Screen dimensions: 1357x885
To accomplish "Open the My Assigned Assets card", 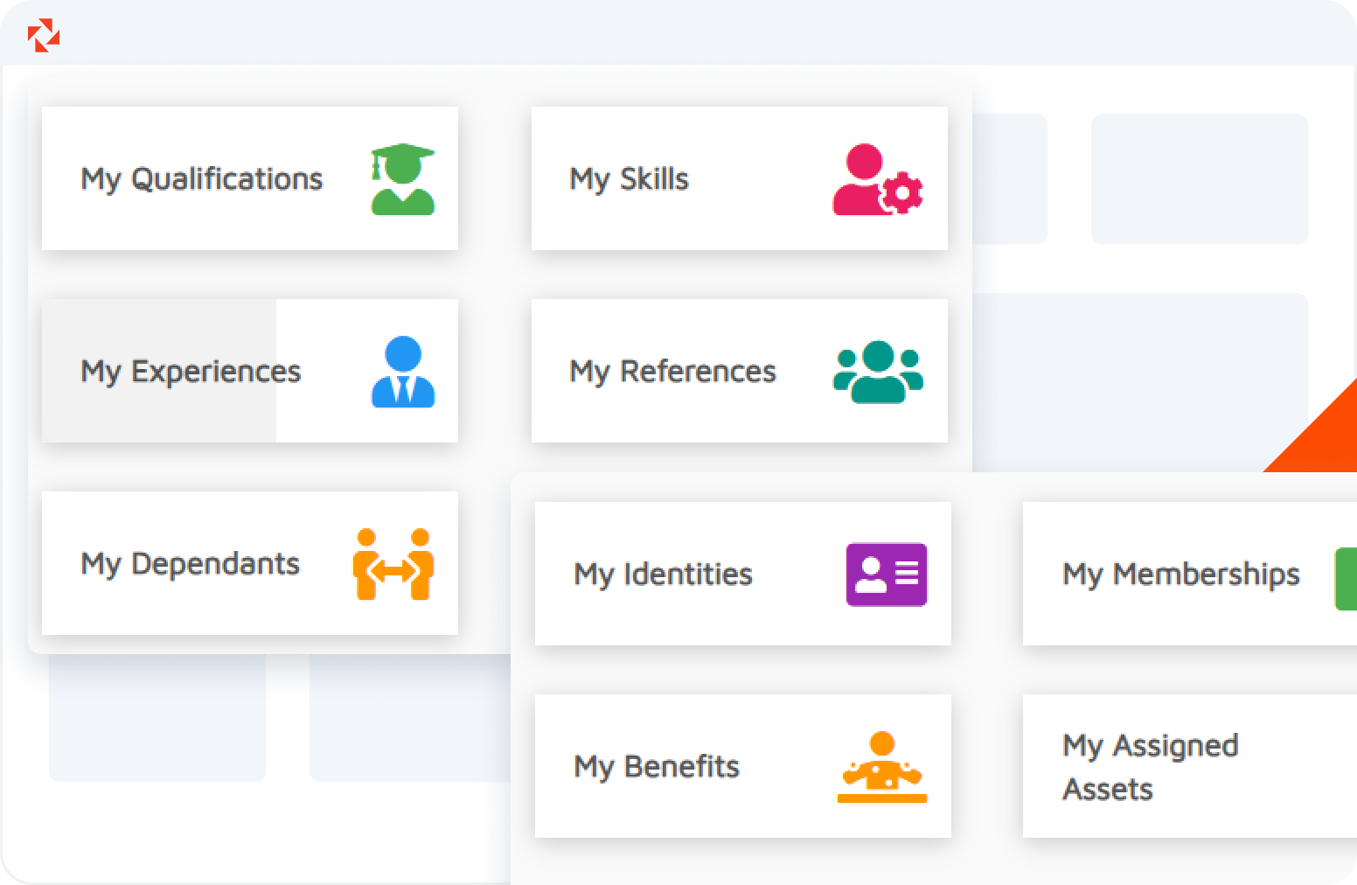I will [1180, 767].
